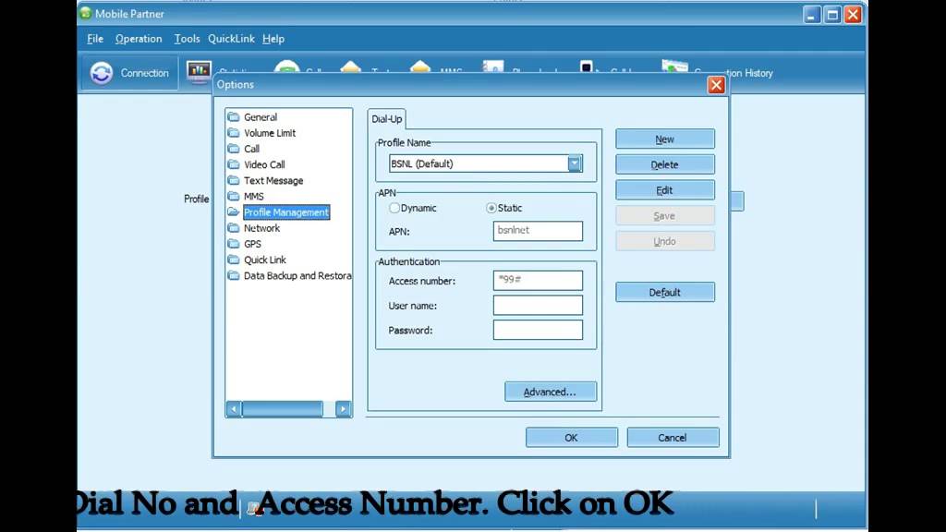Select Call in options tree

coord(251,149)
